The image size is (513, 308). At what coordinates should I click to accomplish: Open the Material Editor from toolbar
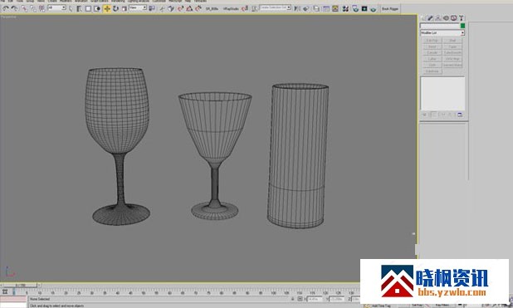pyautogui.click(x=345, y=9)
